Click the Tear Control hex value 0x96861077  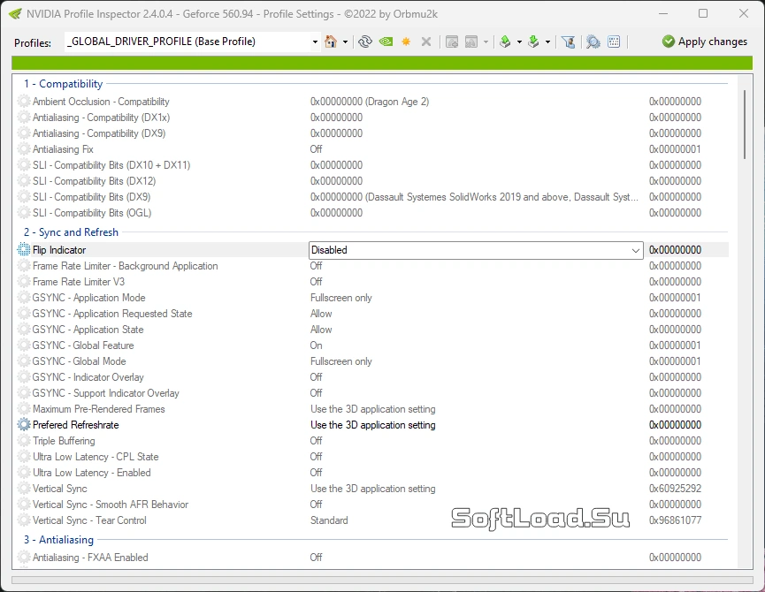[x=675, y=520]
